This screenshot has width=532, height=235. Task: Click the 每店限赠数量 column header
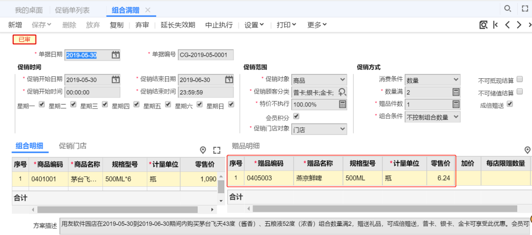coord(505,164)
